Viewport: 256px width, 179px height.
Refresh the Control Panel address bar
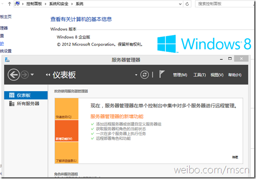pos(187,4)
